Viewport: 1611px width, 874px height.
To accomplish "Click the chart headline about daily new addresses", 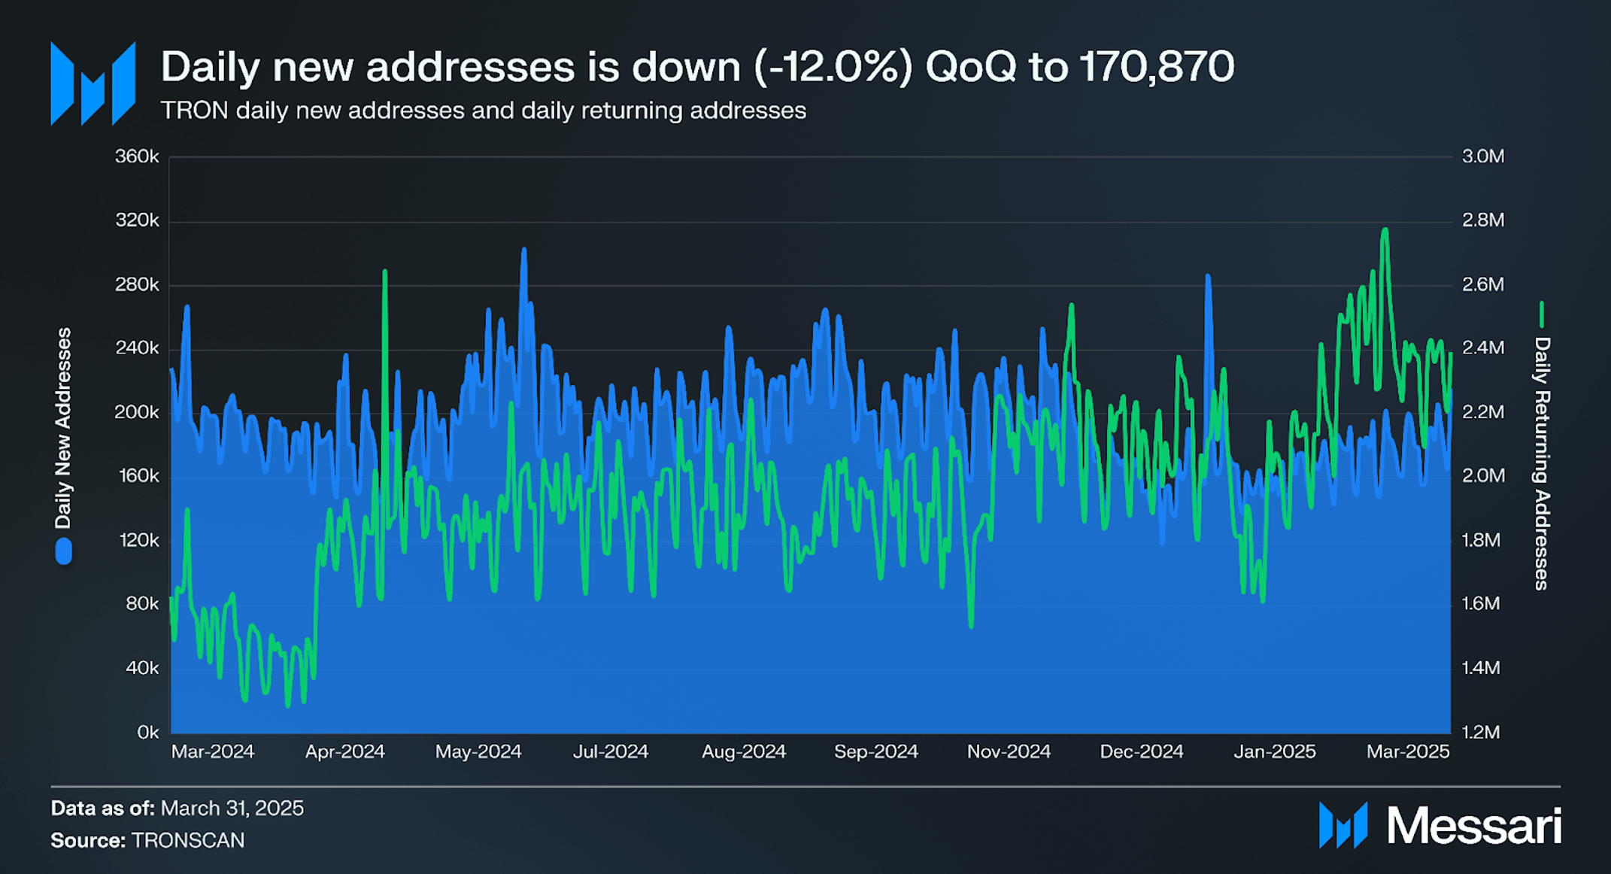I will [x=697, y=66].
